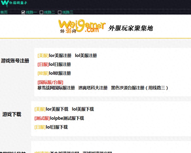
Task: Open the lol美服注册 link
Action: pyautogui.click(x=86, y=56)
